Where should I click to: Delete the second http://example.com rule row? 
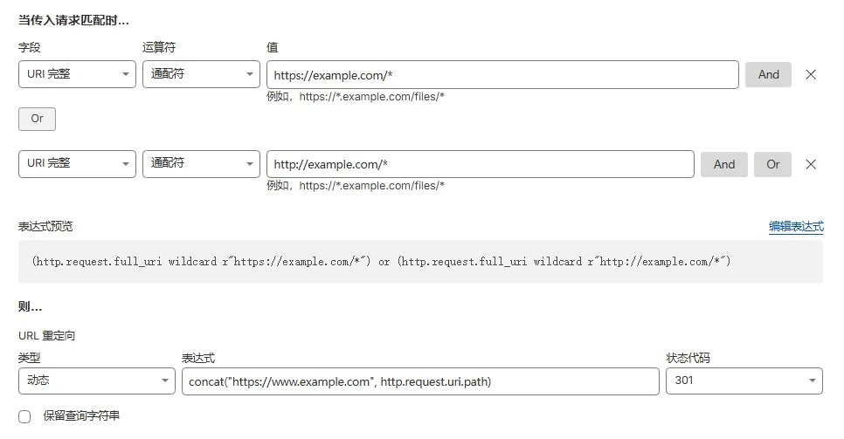810,164
